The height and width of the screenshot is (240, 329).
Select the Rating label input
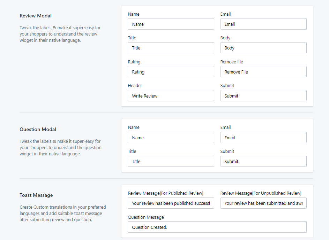click(171, 72)
